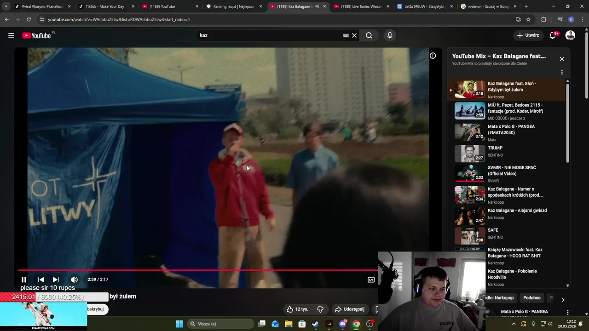Switch to the #viral #kasyno tab

(42, 6)
